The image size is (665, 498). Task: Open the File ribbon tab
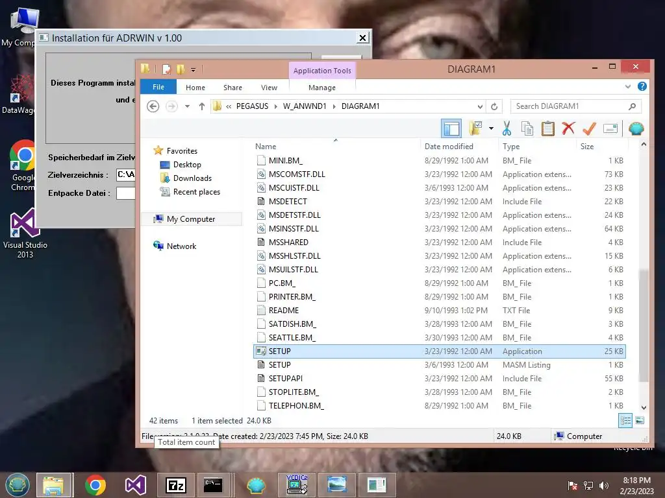click(x=158, y=87)
